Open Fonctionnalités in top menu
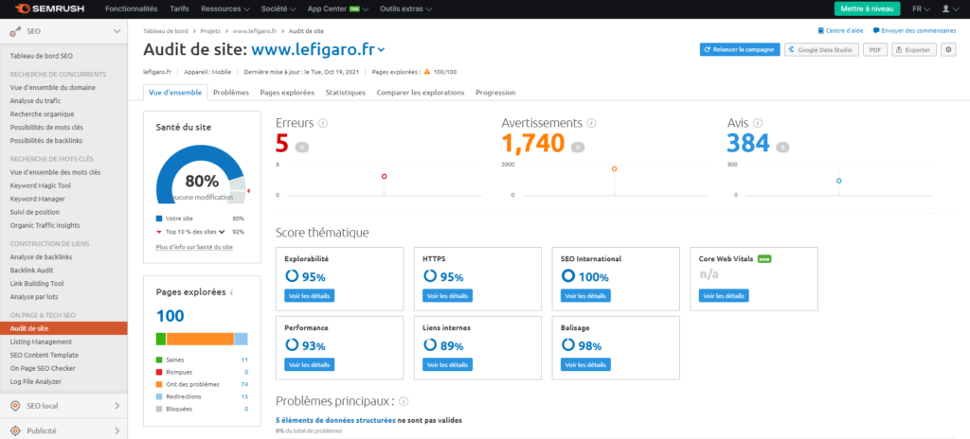Image resolution: width=970 pixels, height=439 pixels. coord(131,9)
